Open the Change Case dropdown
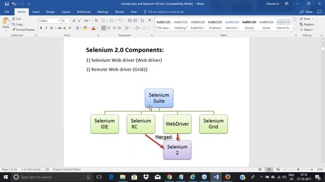 [x=87, y=21]
